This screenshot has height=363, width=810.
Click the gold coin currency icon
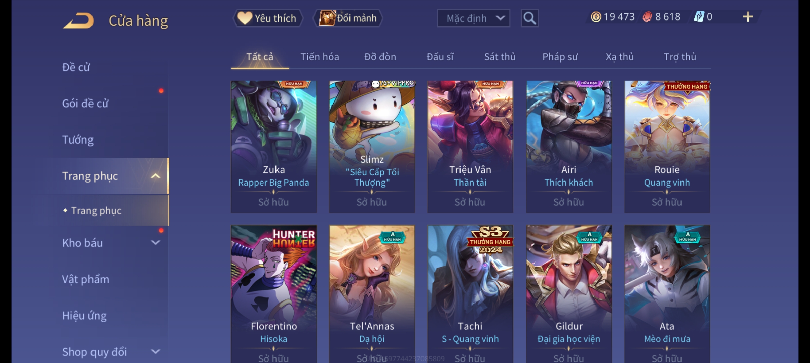pos(596,17)
